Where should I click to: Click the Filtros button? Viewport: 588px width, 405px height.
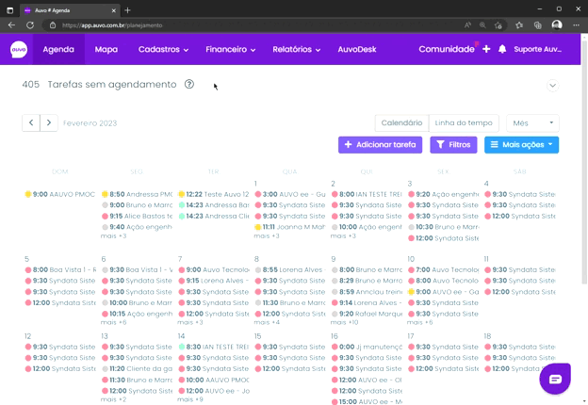[x=453, y=145]
